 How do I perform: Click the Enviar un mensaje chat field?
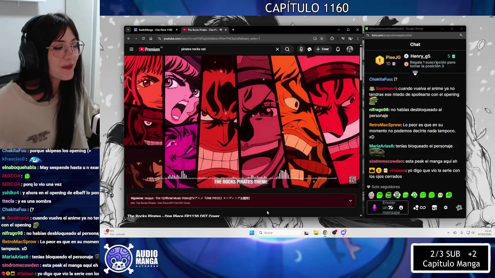pyautogui.click(x=387, y=208)
